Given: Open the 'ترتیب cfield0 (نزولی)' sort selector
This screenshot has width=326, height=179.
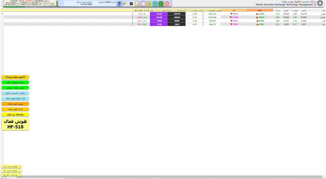Looking at the screenshot, I should 104,3.
